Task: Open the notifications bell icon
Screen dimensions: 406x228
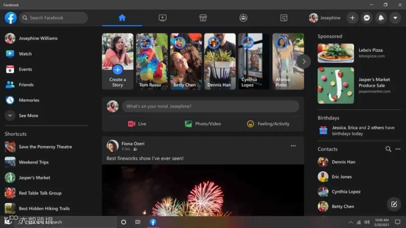Action: tap(381, 18)
